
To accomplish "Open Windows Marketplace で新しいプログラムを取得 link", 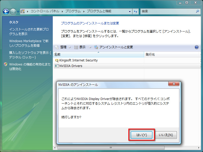I will (29, 43).
